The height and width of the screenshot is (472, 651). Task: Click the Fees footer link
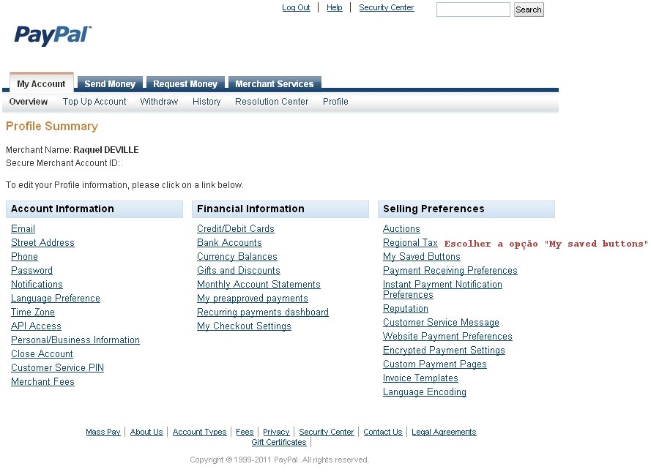(x=245, y=432)
